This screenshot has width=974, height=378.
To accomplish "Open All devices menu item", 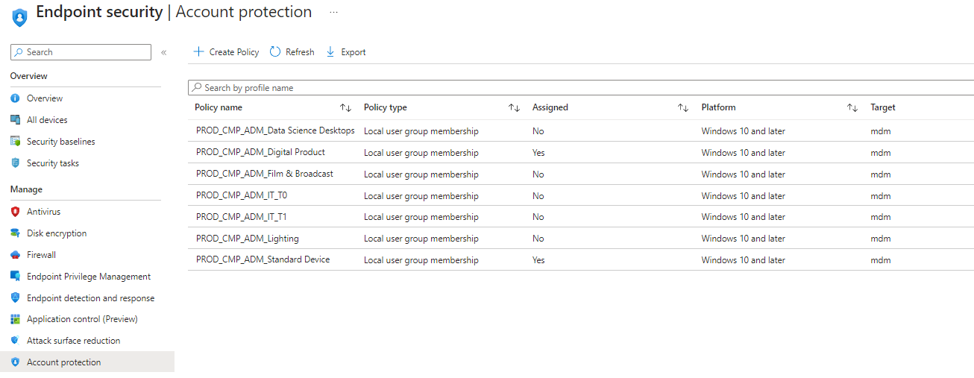I will click(x=47, y=120).
